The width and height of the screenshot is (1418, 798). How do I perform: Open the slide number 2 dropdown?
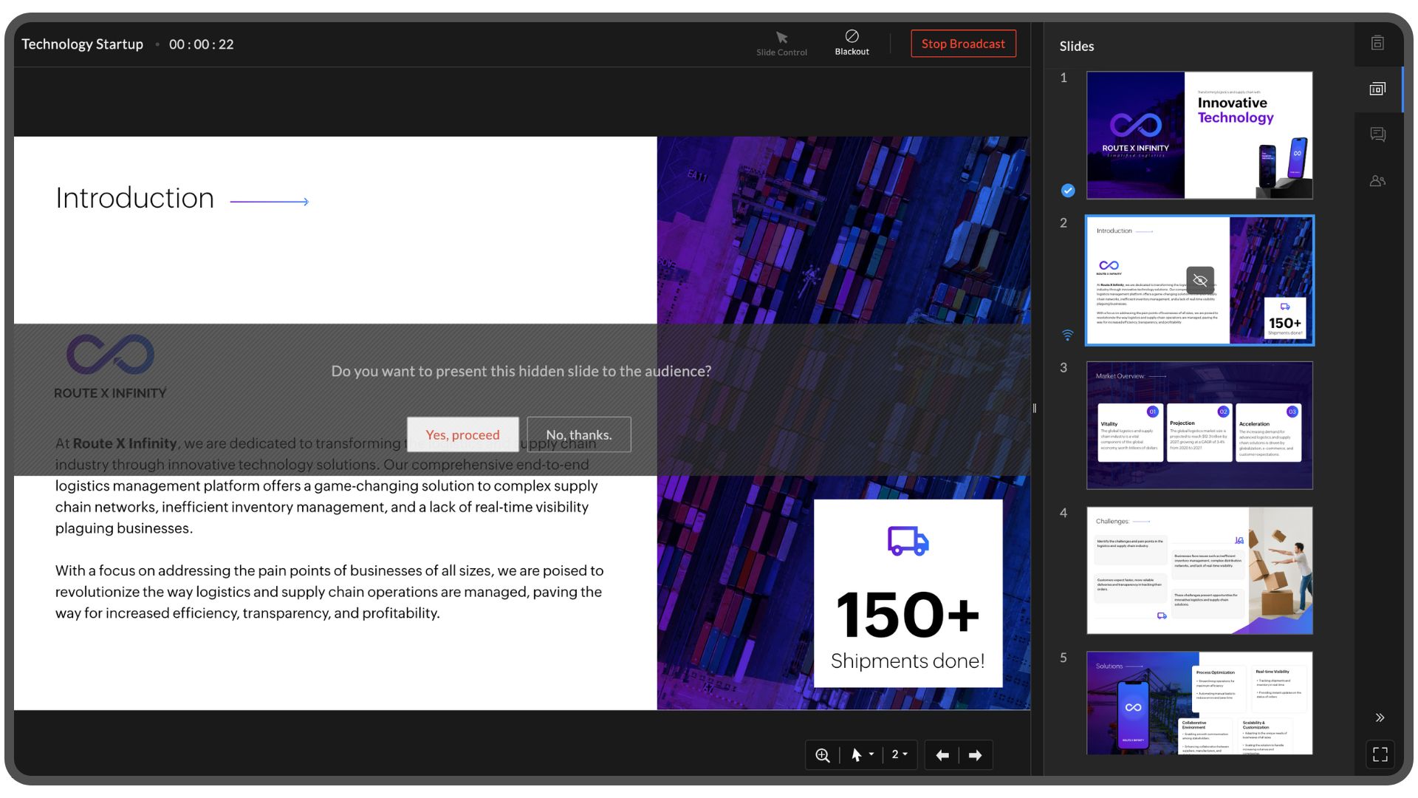900,754
